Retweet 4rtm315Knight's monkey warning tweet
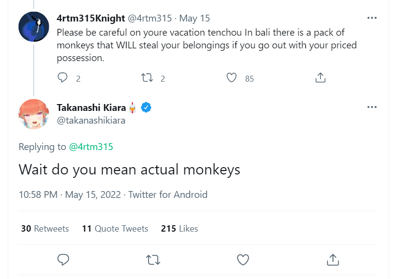The height and width of the screenshot is (279, 406). (147, 78)
